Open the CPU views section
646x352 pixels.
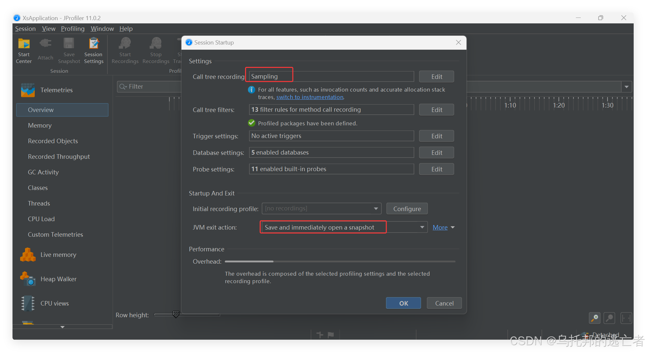[x=54, y=303]
